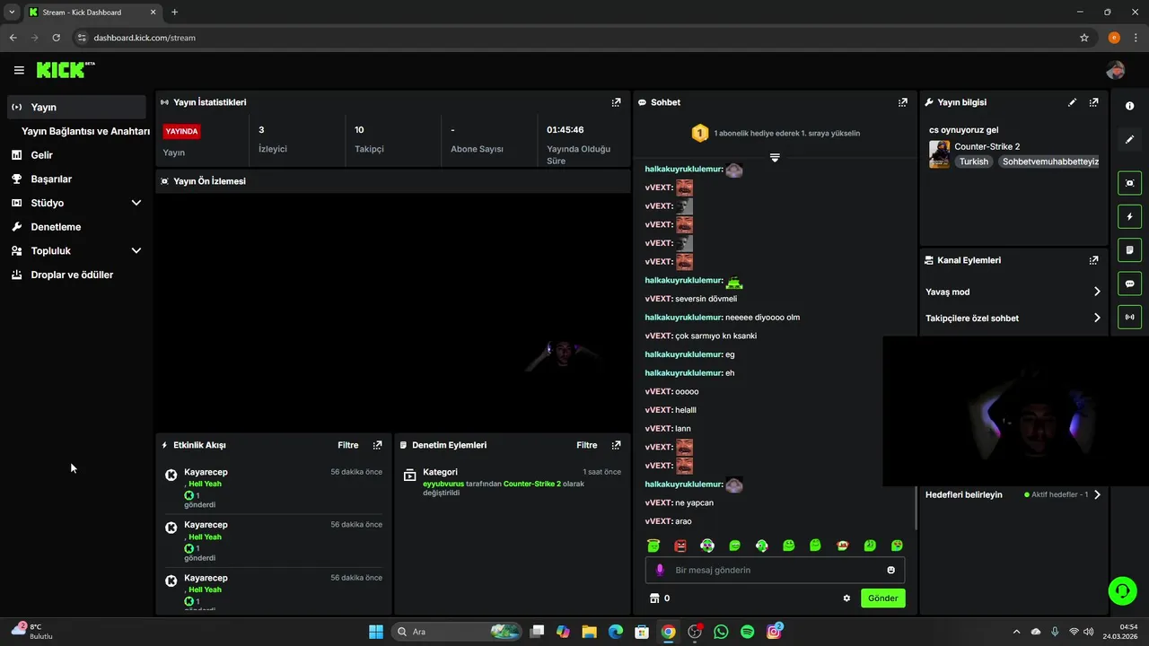This screenshot has height=646, width=1149.
Task: Select Yayın in the sidebar
Action: pos(76,107)
